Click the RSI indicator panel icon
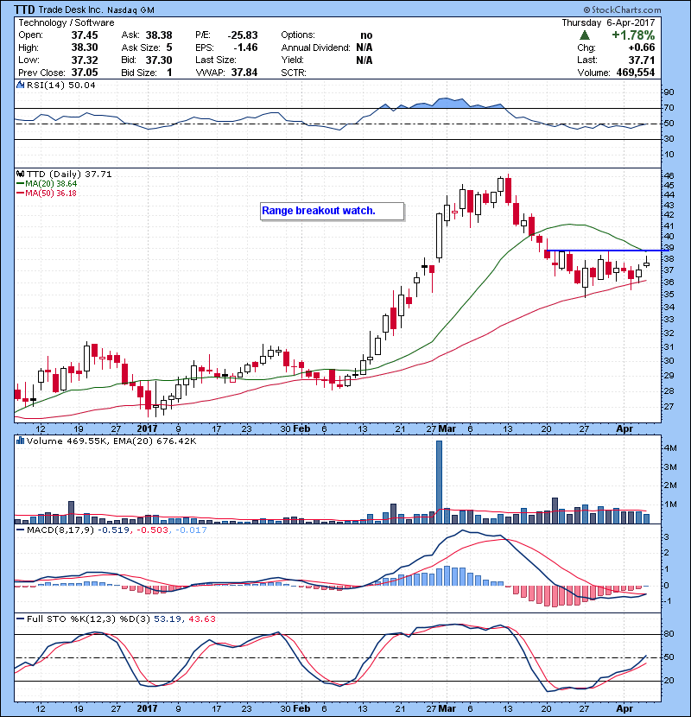 point(20,85)
